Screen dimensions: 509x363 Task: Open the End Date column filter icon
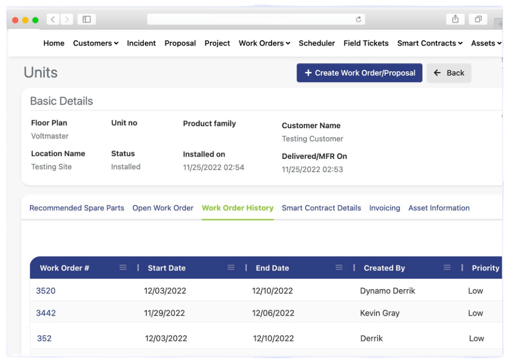pyautogui.click(x=339, y=268)
